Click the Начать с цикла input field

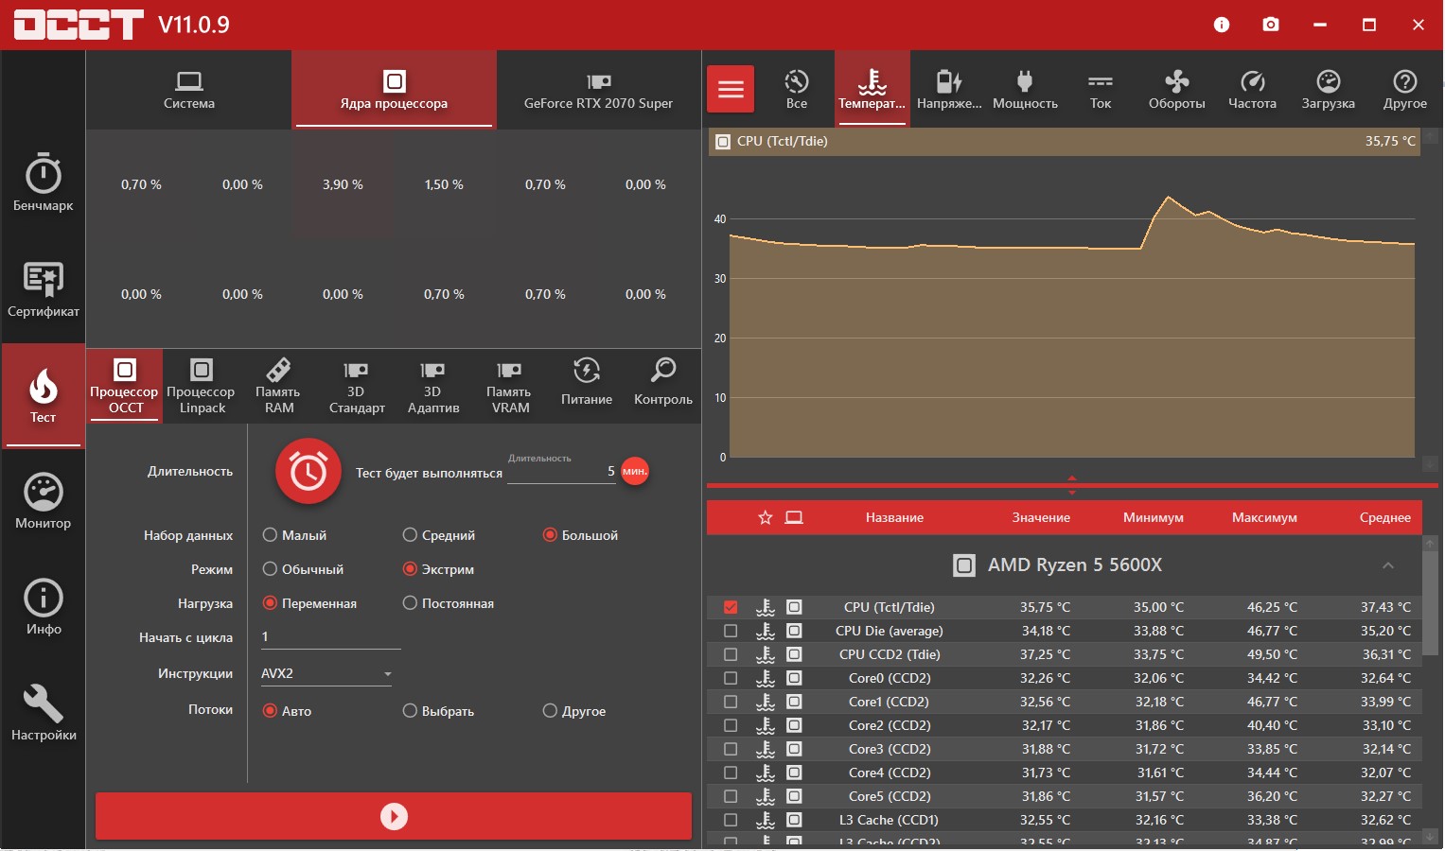point(330,637)
